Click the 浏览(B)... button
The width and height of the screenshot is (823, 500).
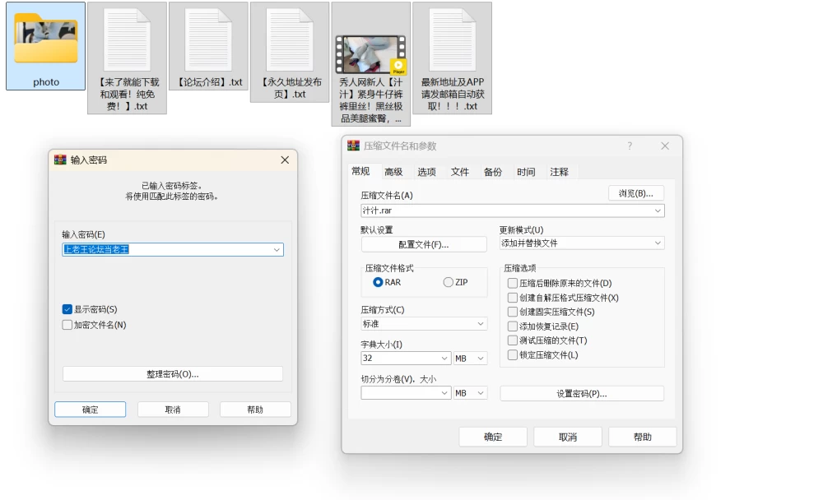pyautogui.click(x=636, y=193)
